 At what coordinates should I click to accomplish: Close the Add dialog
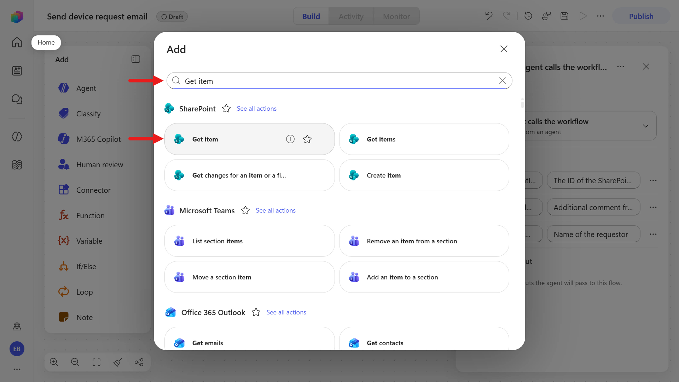pos(504,49)
